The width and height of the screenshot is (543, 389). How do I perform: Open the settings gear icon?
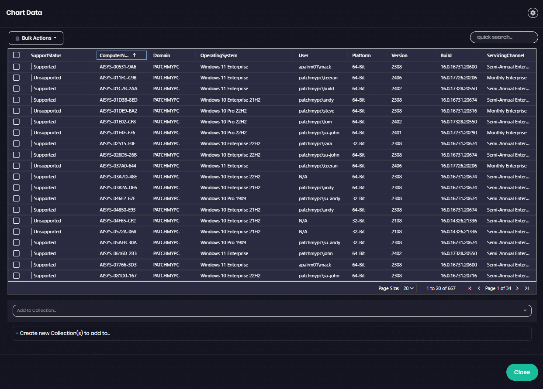tap(533, 13)
